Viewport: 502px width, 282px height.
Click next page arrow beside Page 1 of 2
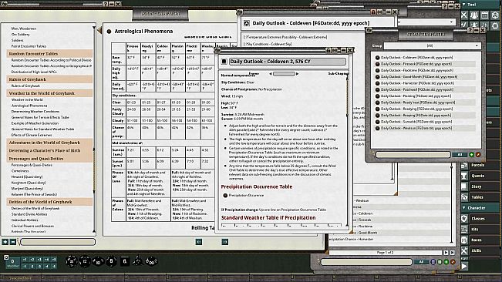click(446, 253)
